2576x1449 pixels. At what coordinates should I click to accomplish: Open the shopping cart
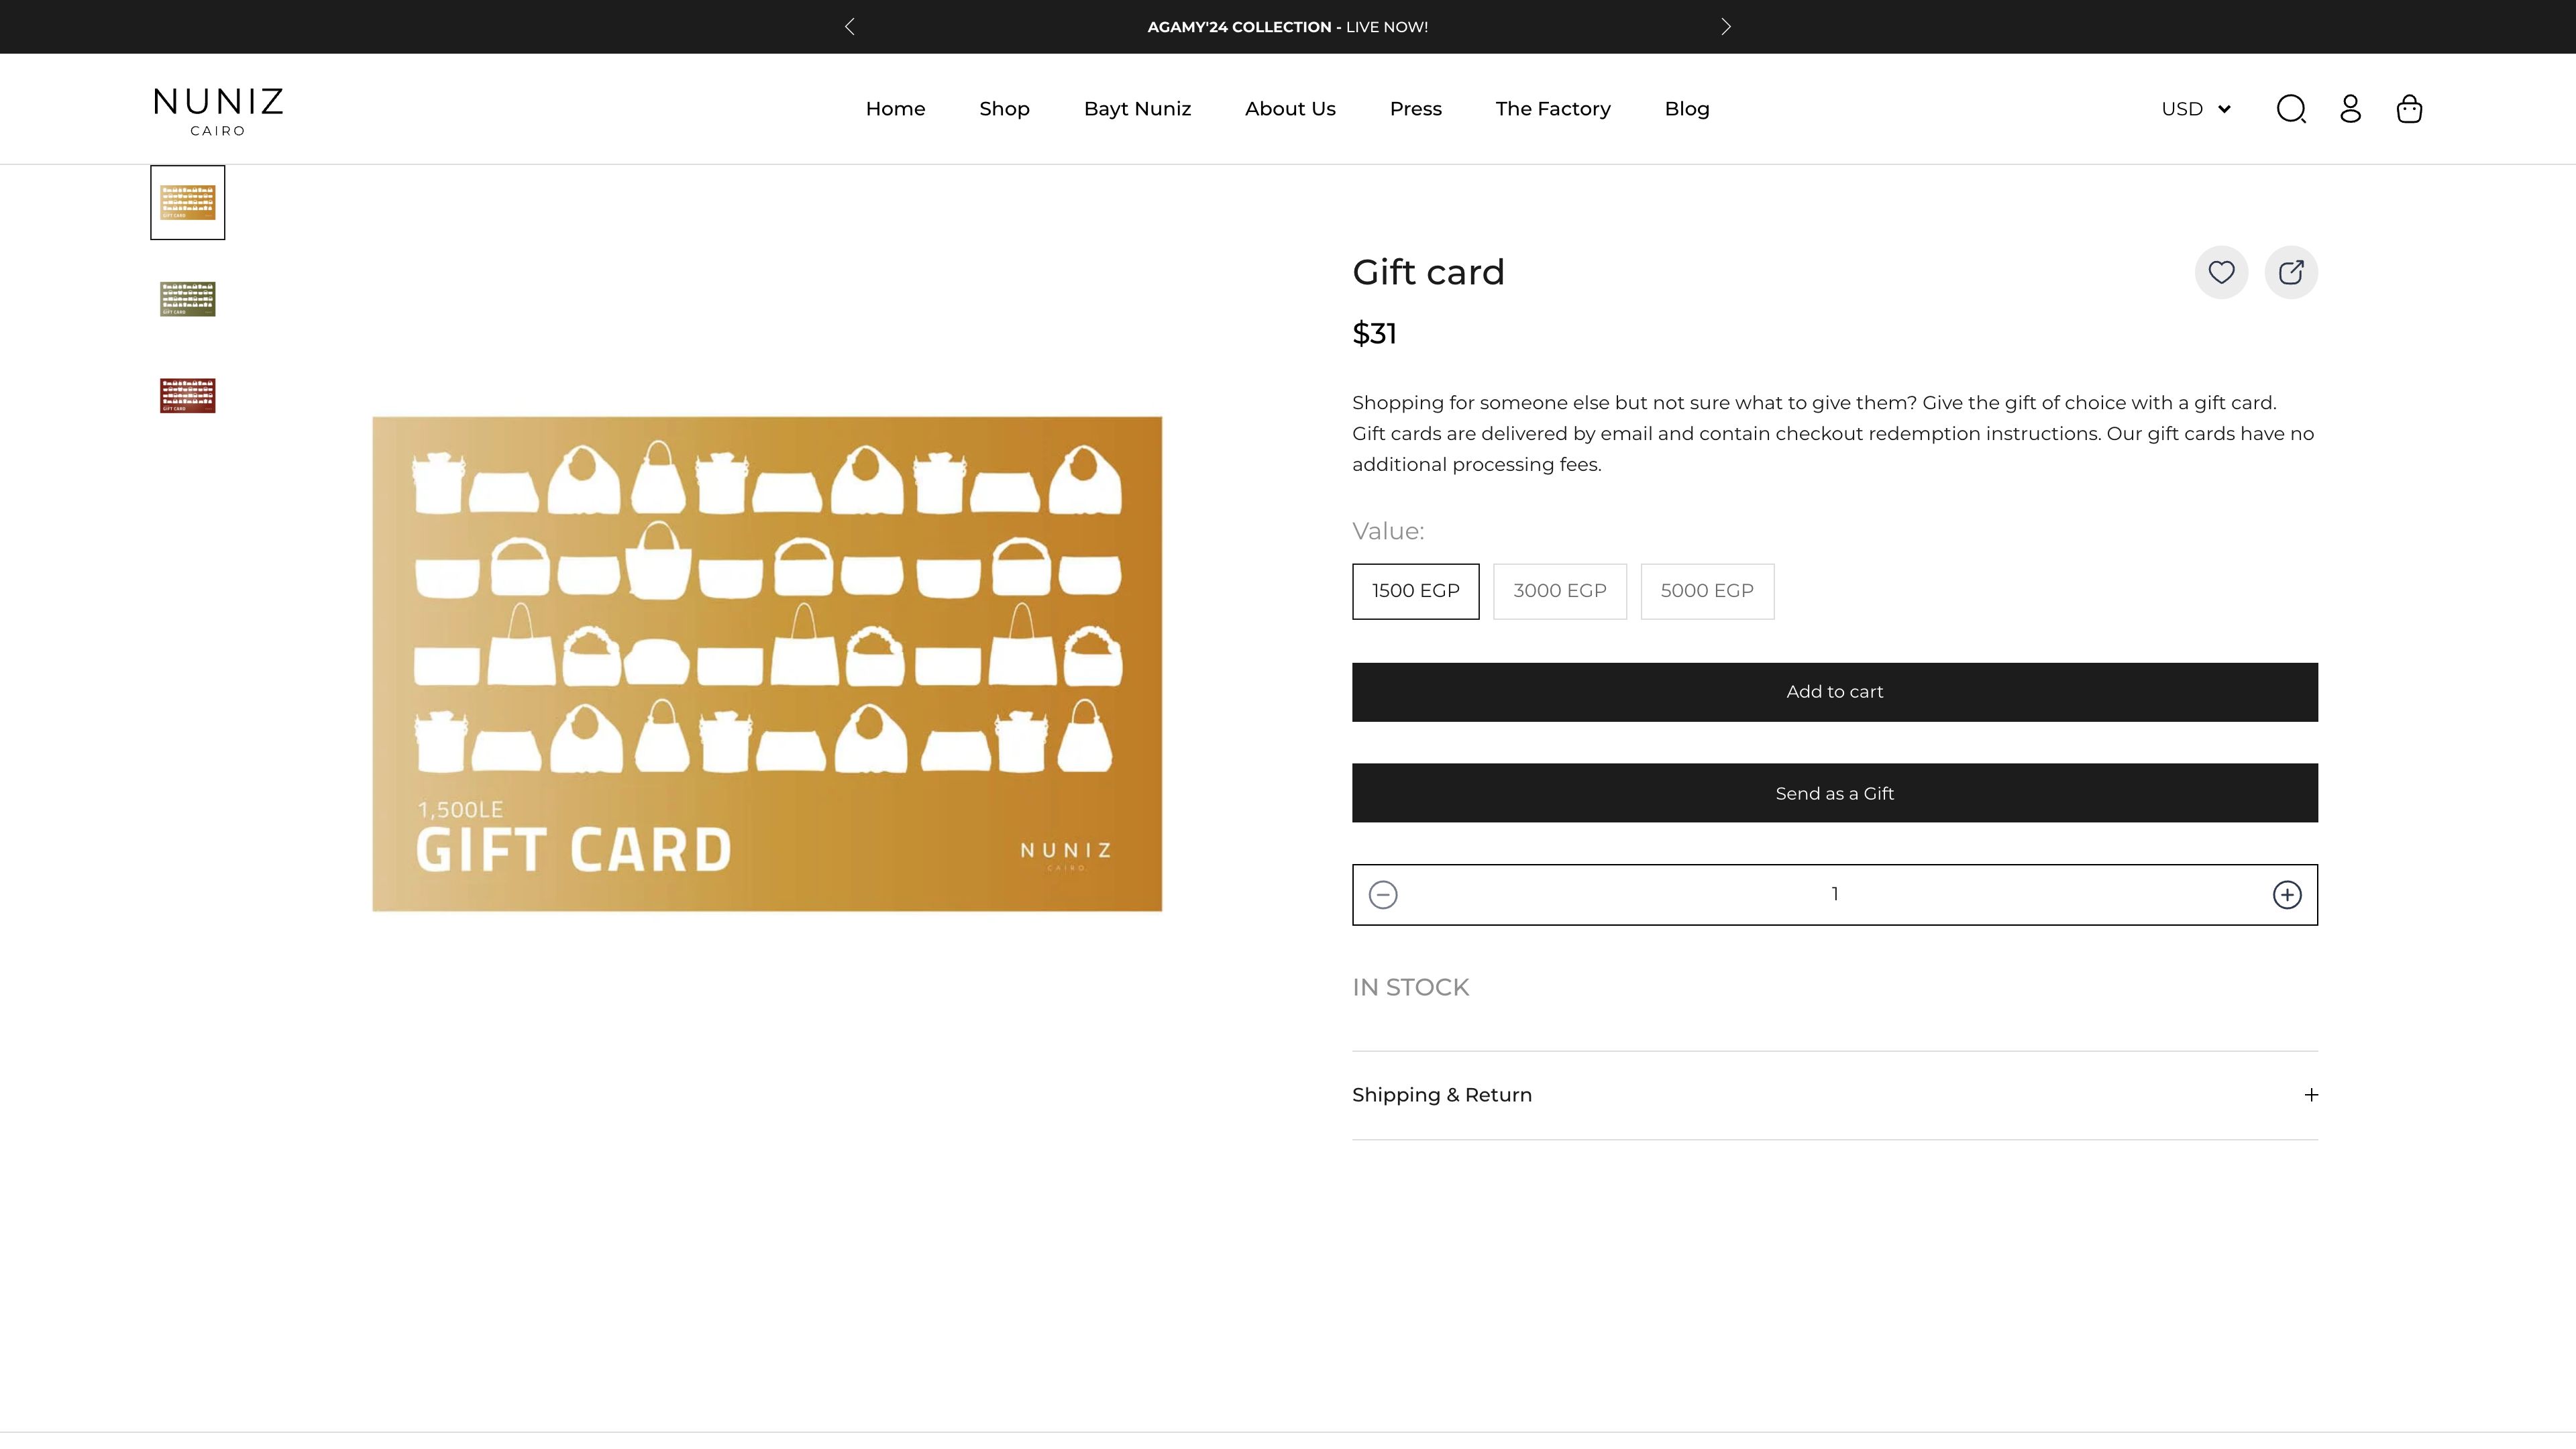point(2409,108)
